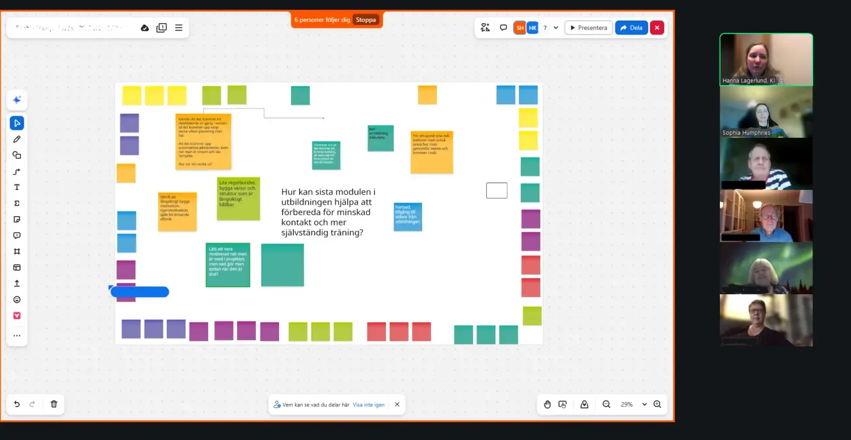
Task: Toggle the hand pan mode
Action: [x=547, y=404]
